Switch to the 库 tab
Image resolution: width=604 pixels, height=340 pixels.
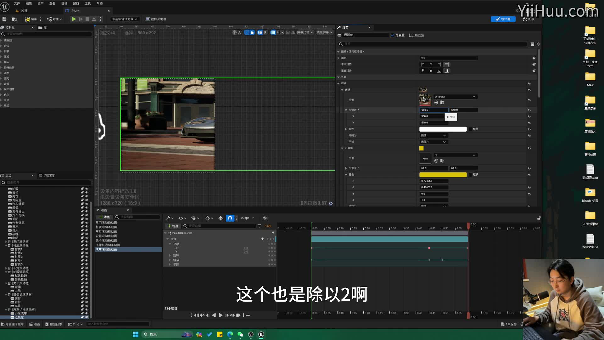[x=43, y=28]
